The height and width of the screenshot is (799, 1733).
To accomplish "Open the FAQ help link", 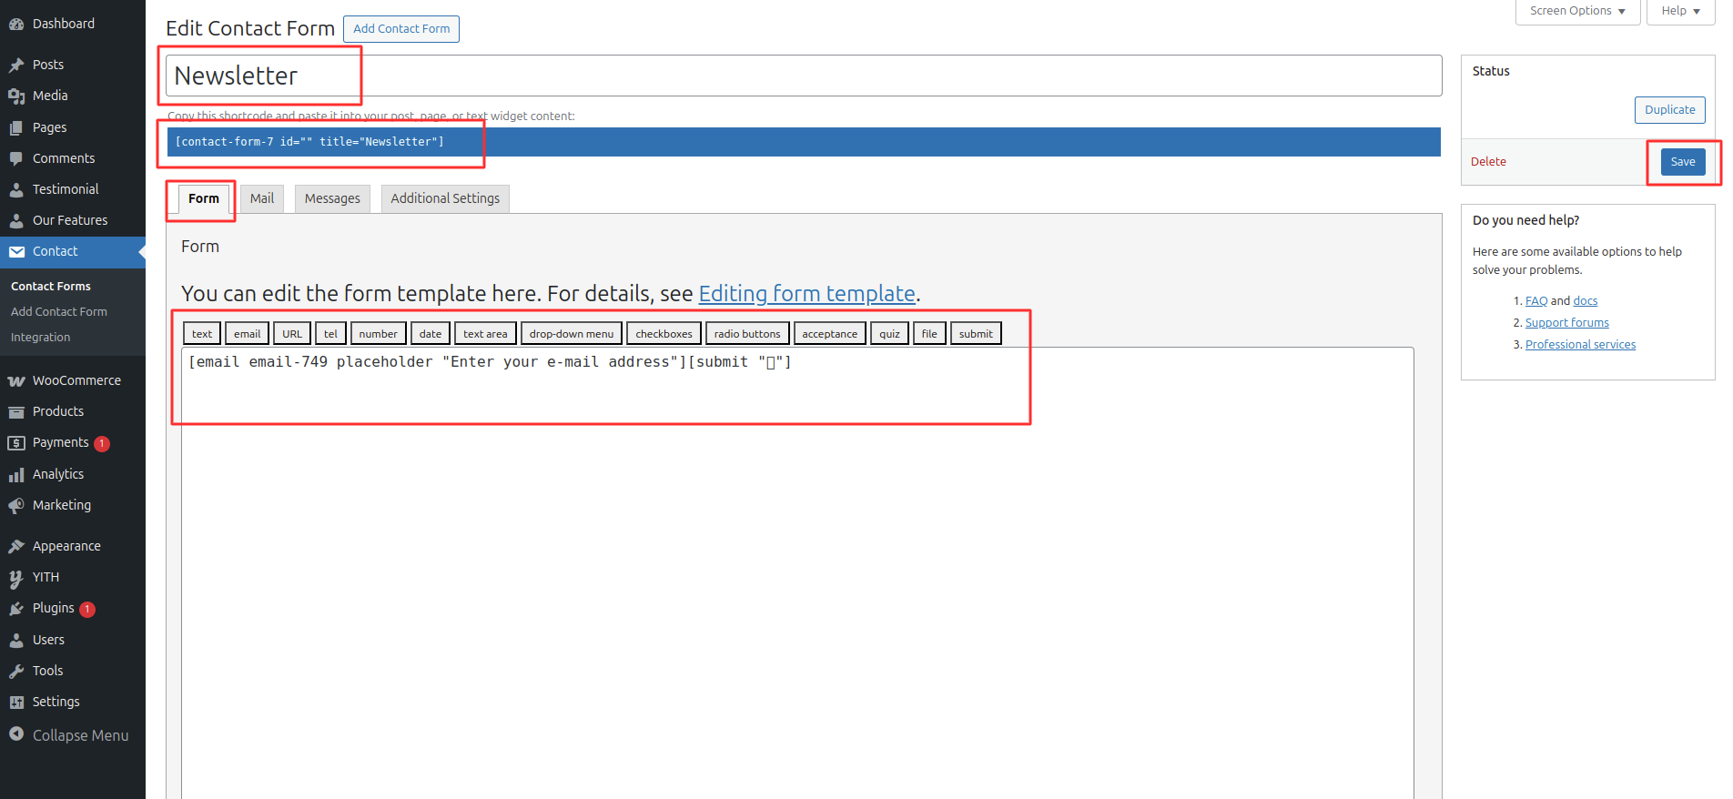I will pos(1536,301).
